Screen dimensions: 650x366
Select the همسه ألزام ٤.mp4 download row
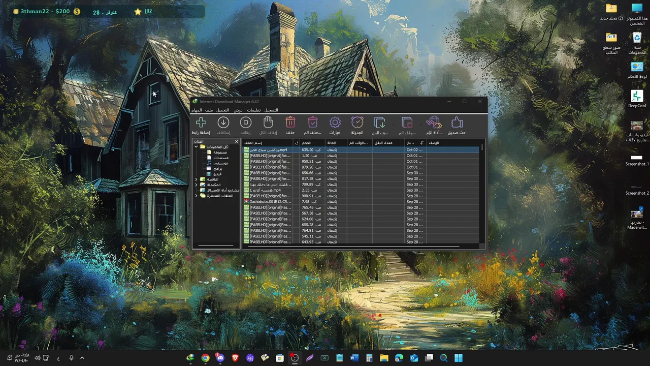[x=362, y=190]
